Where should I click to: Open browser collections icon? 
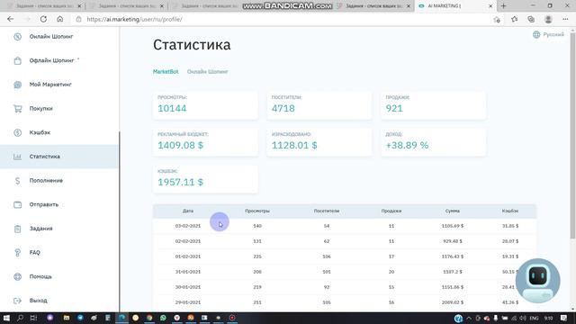[531, 19]
